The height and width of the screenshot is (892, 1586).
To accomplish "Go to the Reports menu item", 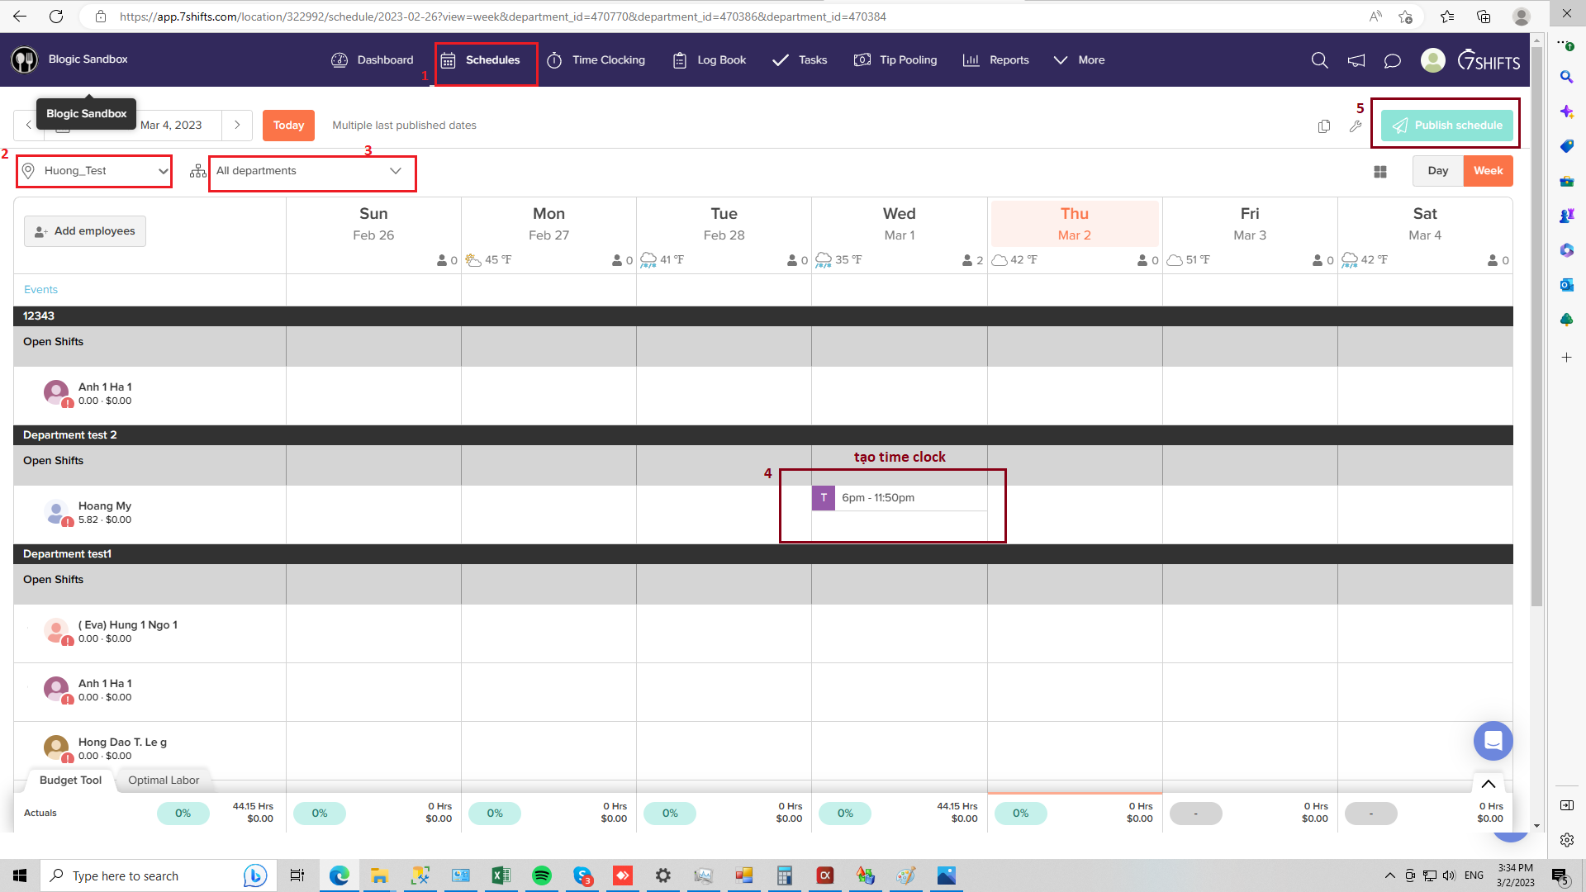I will point(996,60).
